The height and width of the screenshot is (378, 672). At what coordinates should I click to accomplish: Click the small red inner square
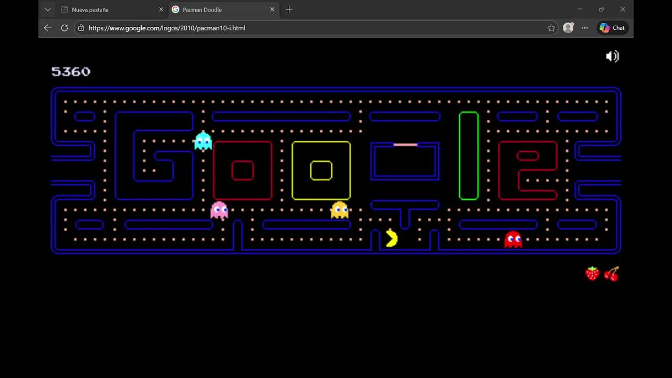coord(243,171)
